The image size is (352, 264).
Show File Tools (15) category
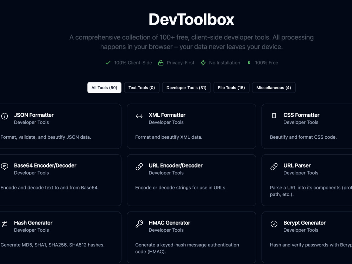231,88
